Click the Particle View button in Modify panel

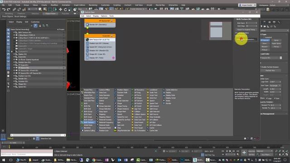270,71
